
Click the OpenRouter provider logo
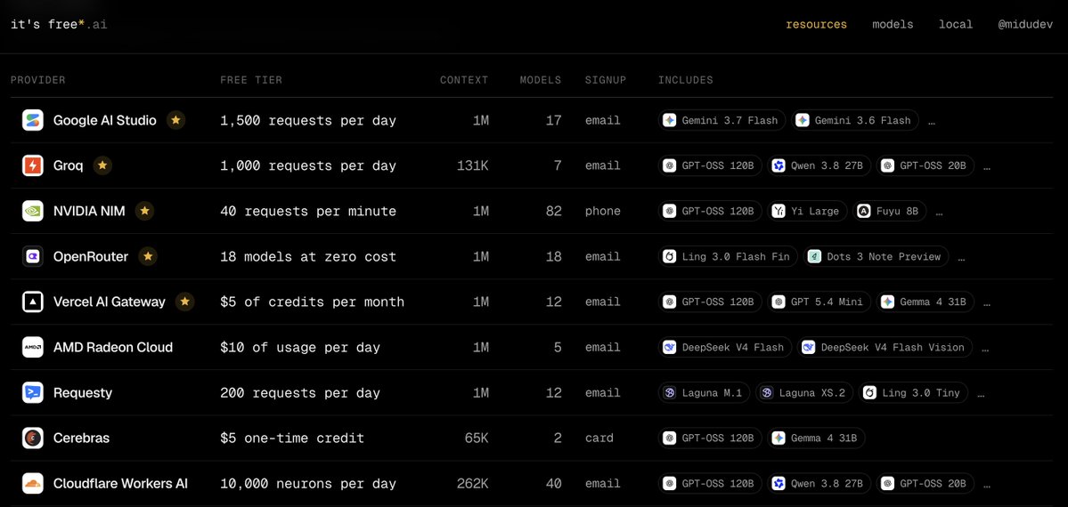click(x=33, y=256)
